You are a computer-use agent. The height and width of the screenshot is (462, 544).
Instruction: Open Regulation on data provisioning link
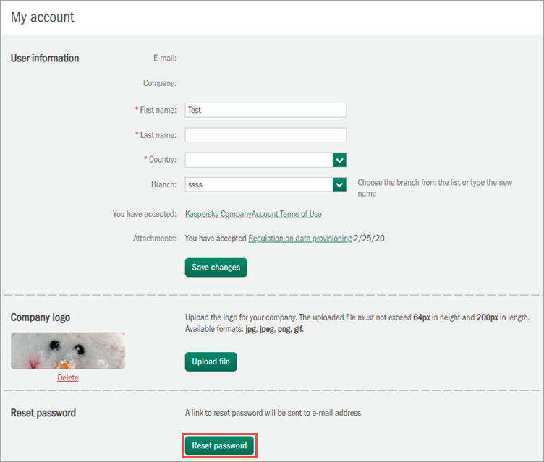pyautogui.click(x=300, y=238)
